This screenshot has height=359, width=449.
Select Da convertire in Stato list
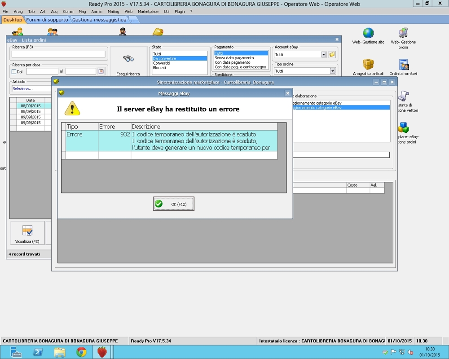180,58
